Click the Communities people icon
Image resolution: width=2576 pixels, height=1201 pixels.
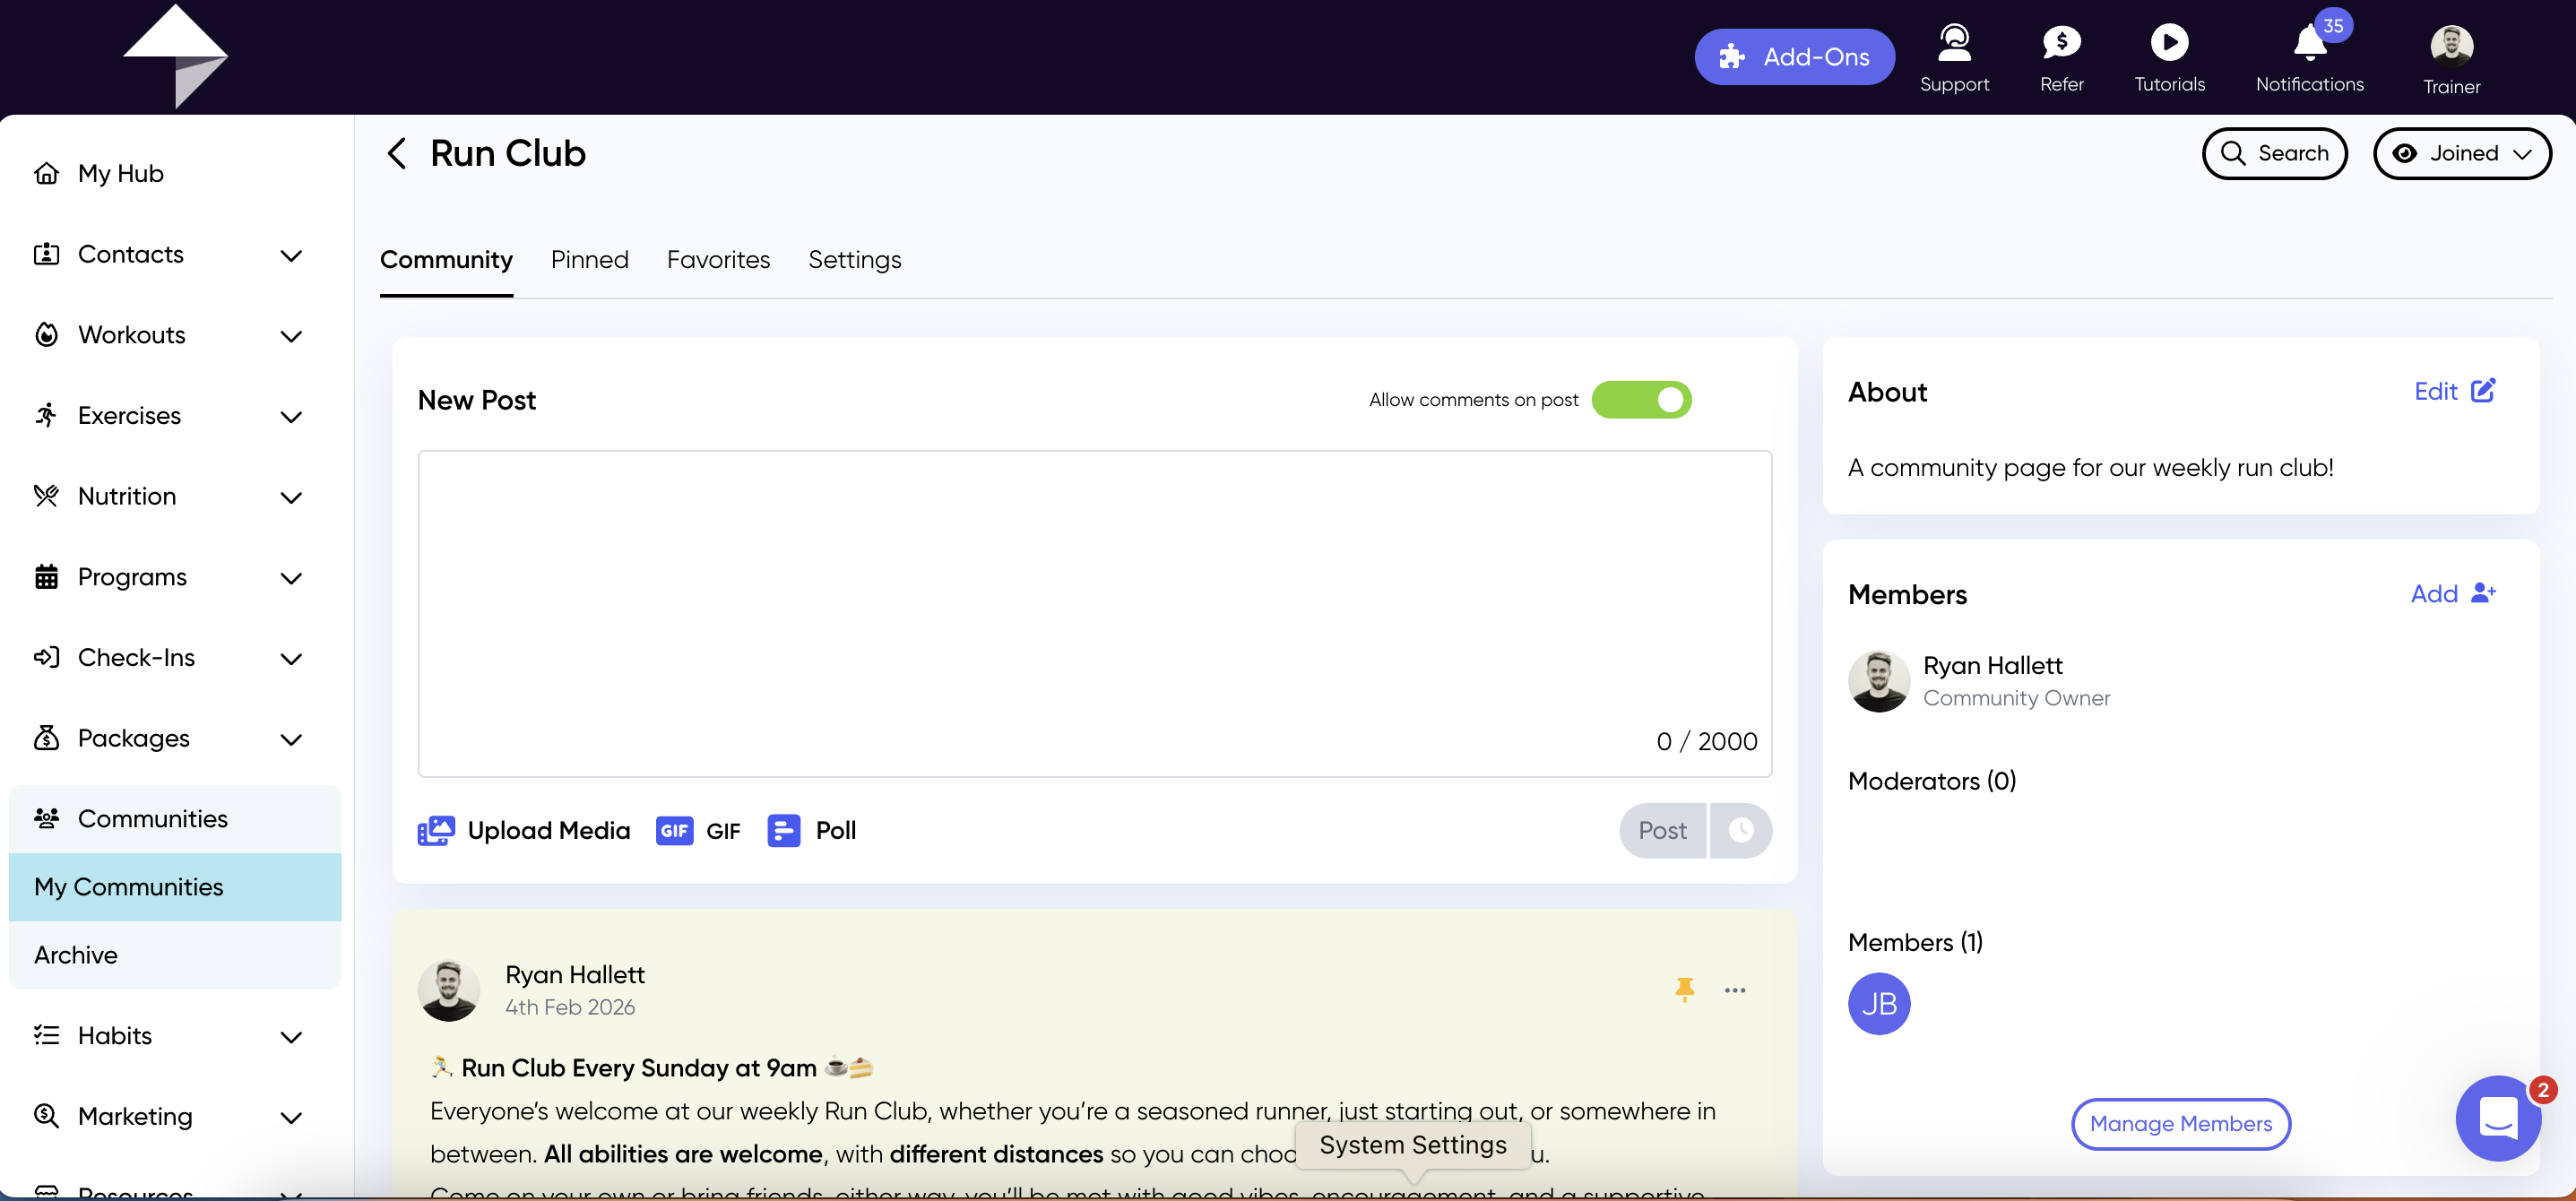click(46, 818)
